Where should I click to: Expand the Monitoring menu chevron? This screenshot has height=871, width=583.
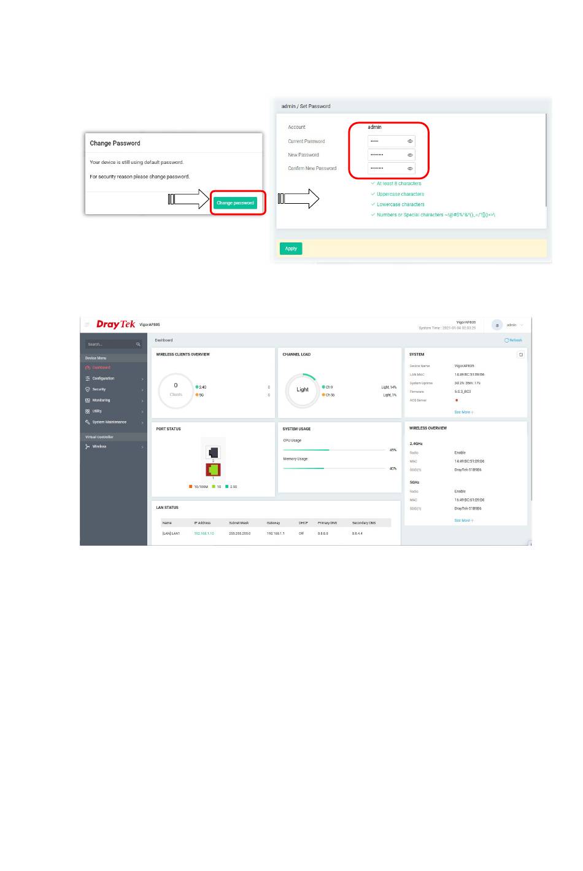143,401
